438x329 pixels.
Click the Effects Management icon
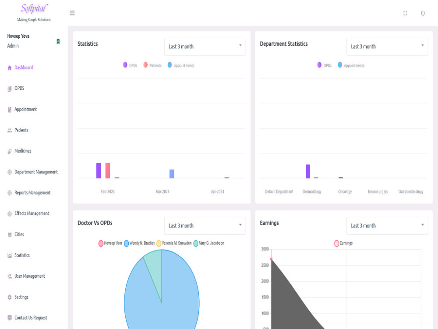[x=10, y=214]
